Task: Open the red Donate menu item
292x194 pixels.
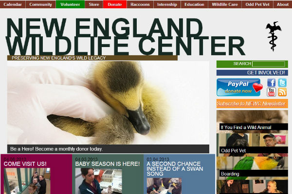Action: (115, 4)
